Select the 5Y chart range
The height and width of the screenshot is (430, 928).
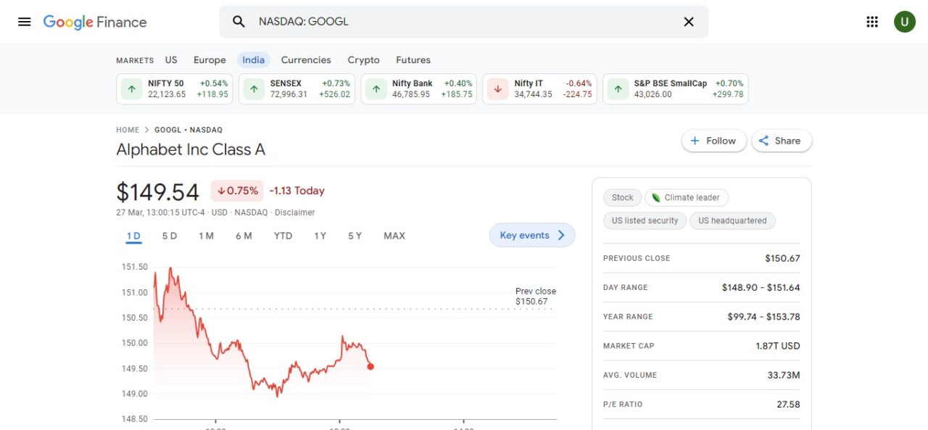(355, 236)
